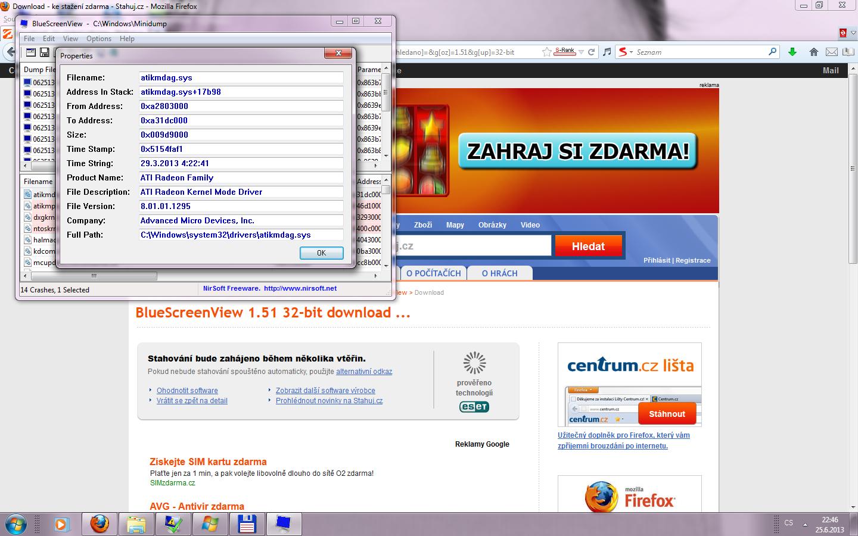Show hidden tray icons arrow
Screen dimensions: 858x536
[805, 525]
